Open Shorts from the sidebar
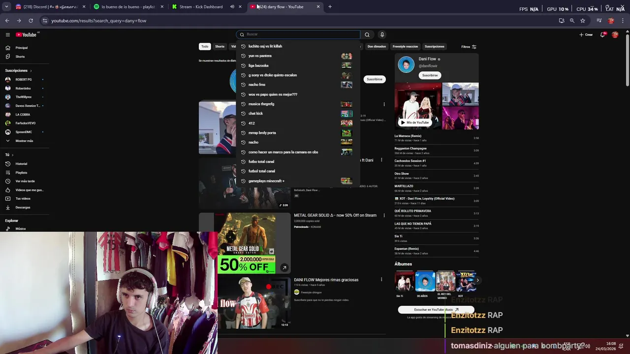The height and width of the screenshot is (354, 630). [x=20, y=57]
